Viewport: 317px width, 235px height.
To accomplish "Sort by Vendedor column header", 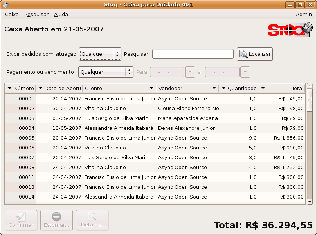I will 187,89.
